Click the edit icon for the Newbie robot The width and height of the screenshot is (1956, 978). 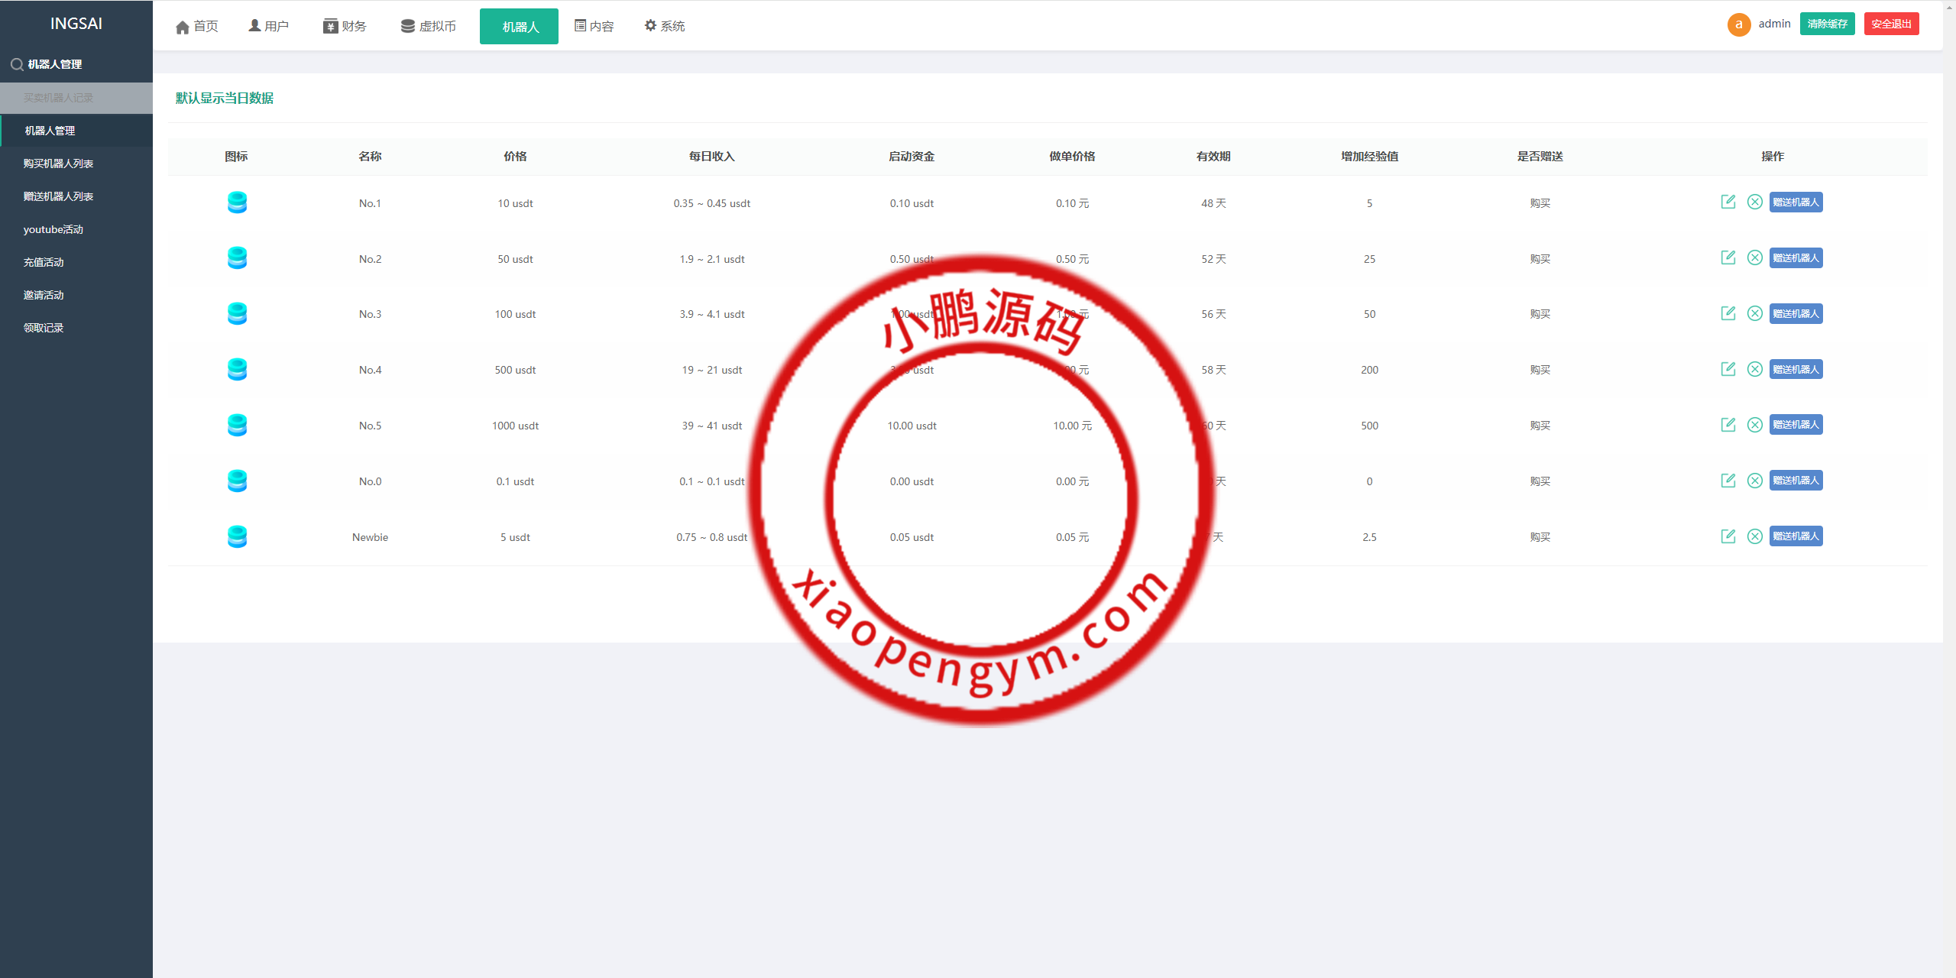click(1728, 536)
